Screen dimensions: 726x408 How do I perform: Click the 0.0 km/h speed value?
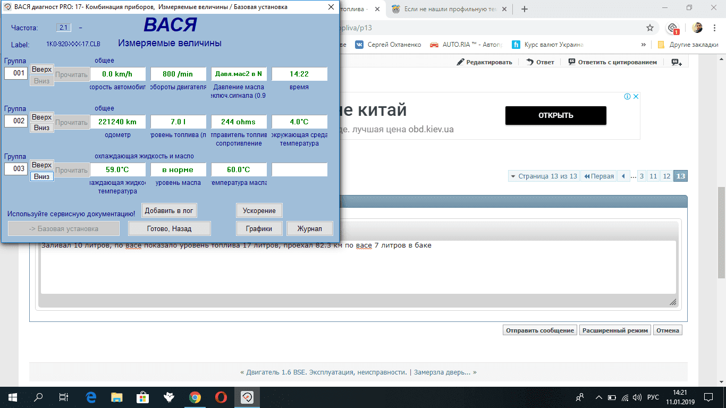[117, 74]
